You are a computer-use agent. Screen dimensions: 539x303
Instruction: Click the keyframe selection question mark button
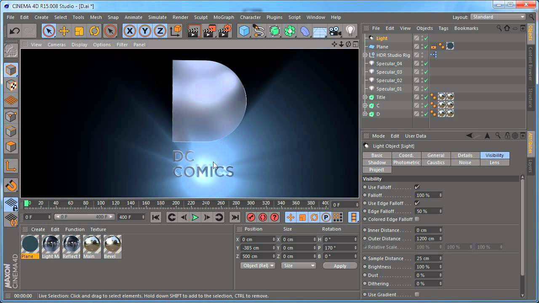tap(275, 217)
